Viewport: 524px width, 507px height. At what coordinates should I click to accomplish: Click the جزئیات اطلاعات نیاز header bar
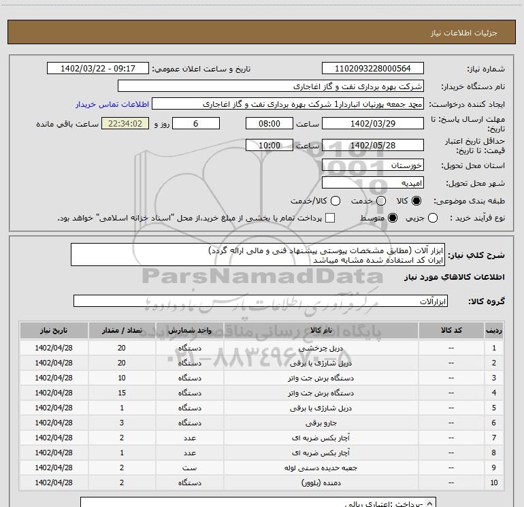262,32
